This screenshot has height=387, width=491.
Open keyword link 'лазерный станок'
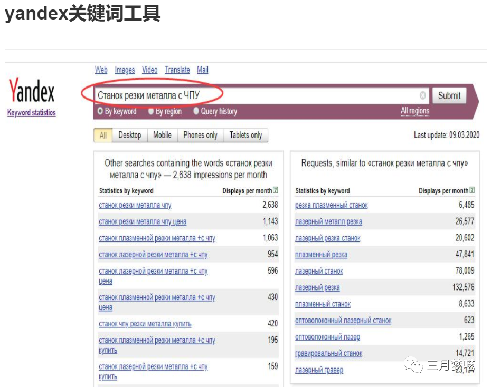(319, 271)
